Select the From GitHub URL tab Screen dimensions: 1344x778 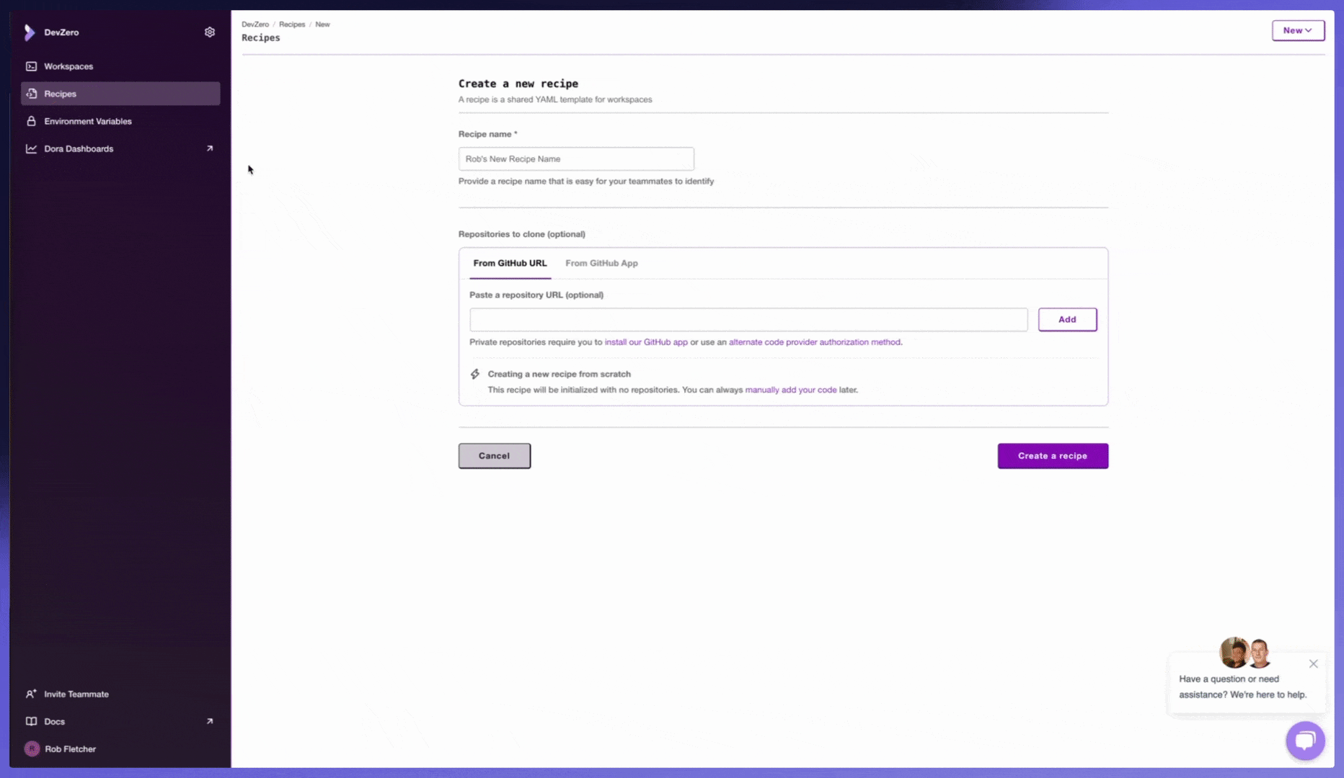pyautogui.click(x=510, y=263)
